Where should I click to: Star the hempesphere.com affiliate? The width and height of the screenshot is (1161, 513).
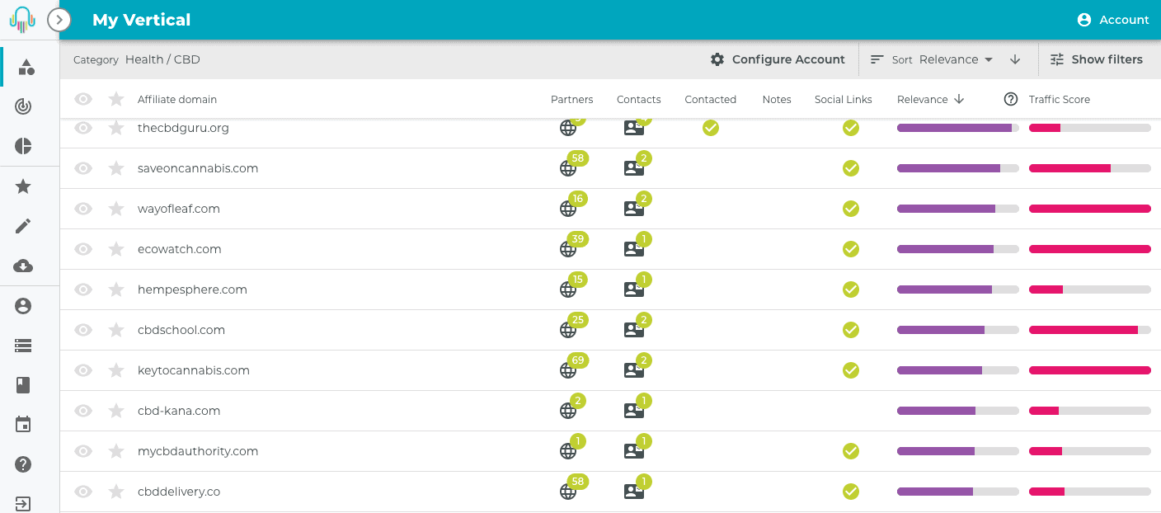pyautogui.click(x=116, y=289)
